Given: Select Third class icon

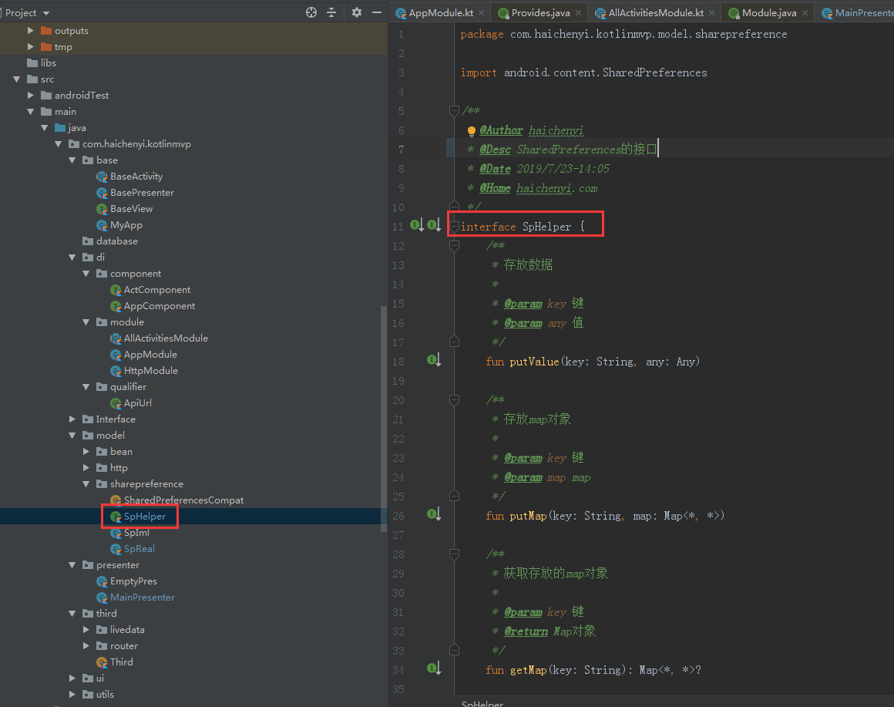Looking at the screenshot, I should [x=102, y=662].
